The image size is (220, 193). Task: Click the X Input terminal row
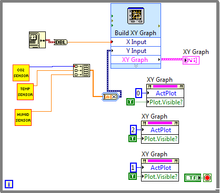point(136,42)
